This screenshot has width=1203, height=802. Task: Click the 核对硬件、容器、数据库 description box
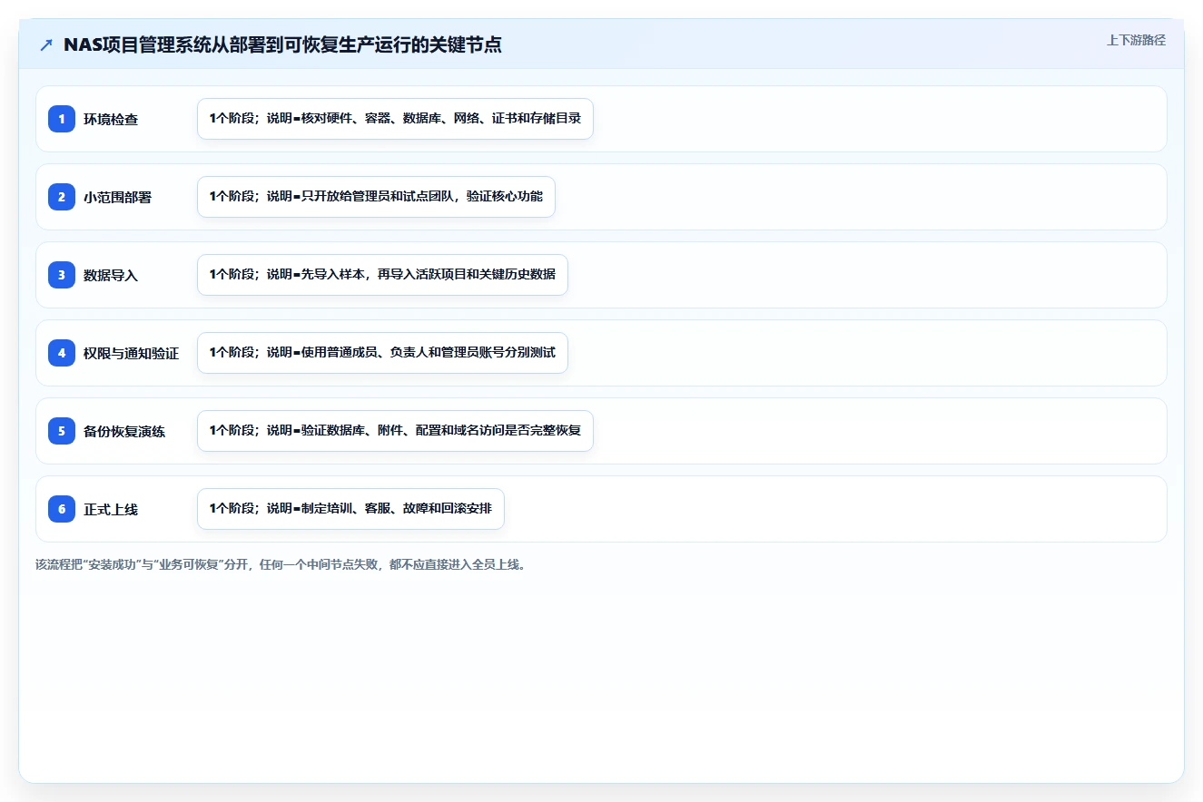395,119
